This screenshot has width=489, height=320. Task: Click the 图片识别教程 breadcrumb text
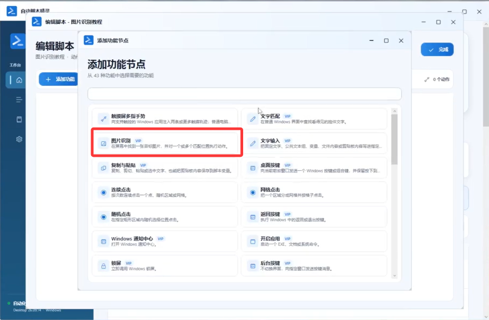tap(50, 57)
